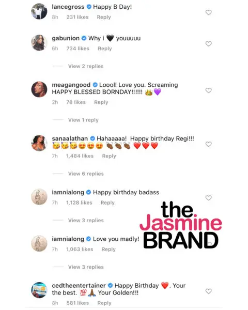
Task: Tap heart beside sanaalathan's birthday comment
Action: click(208, 144)
